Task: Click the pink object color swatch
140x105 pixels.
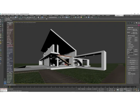Action: [139, 25]
